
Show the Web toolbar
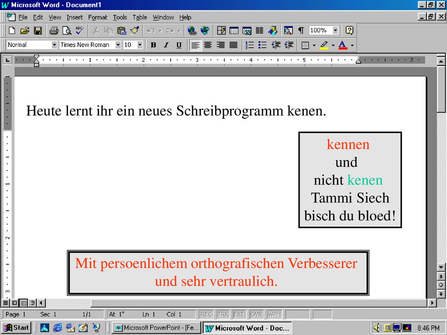(x=205, y=30)
